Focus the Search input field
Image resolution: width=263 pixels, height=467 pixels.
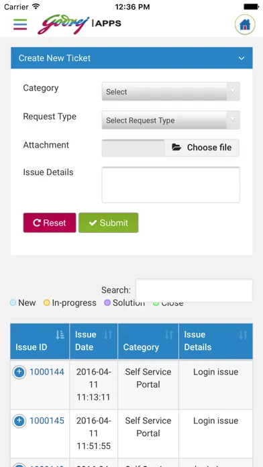coord(194,291)
